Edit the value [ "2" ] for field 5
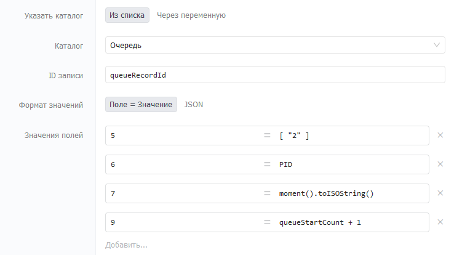 point(352,136)
